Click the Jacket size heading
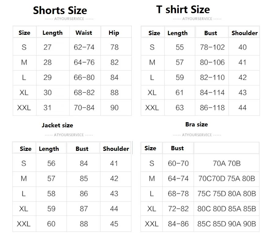Screen dimensions: 261x233 coord(57,125)
